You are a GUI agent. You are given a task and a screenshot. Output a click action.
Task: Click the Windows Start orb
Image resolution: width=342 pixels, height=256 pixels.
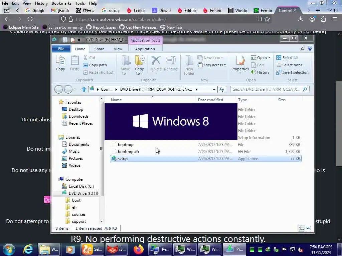click(9, 249)
